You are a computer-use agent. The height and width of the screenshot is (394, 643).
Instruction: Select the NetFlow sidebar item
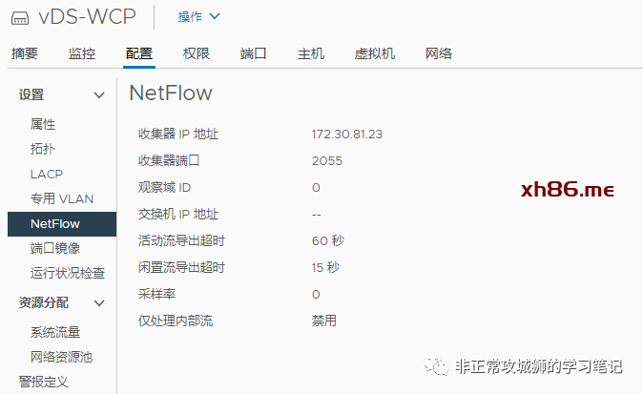[x=55, y=224]
